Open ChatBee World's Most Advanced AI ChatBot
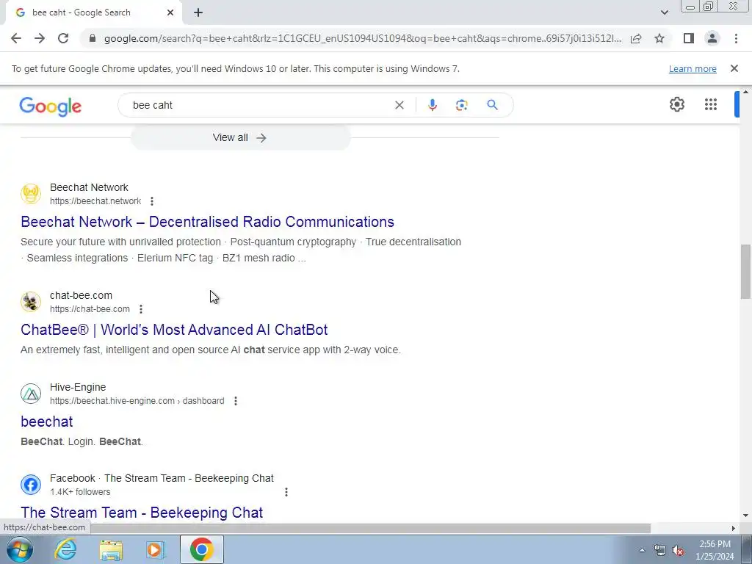Viewport: 752px width, 564px height. [x=174, y=330]
